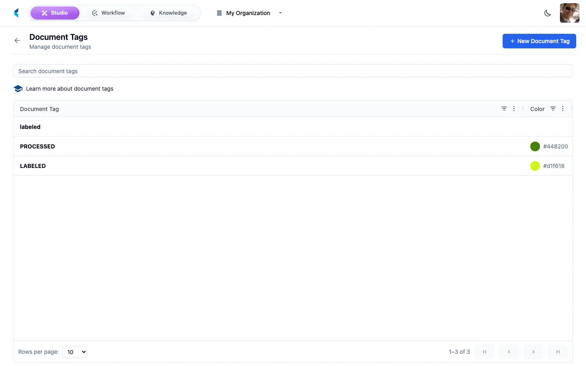Expand the profile avatar menu
The width and height of the screenshot is (586, 366).
click(x=569, y=13)
